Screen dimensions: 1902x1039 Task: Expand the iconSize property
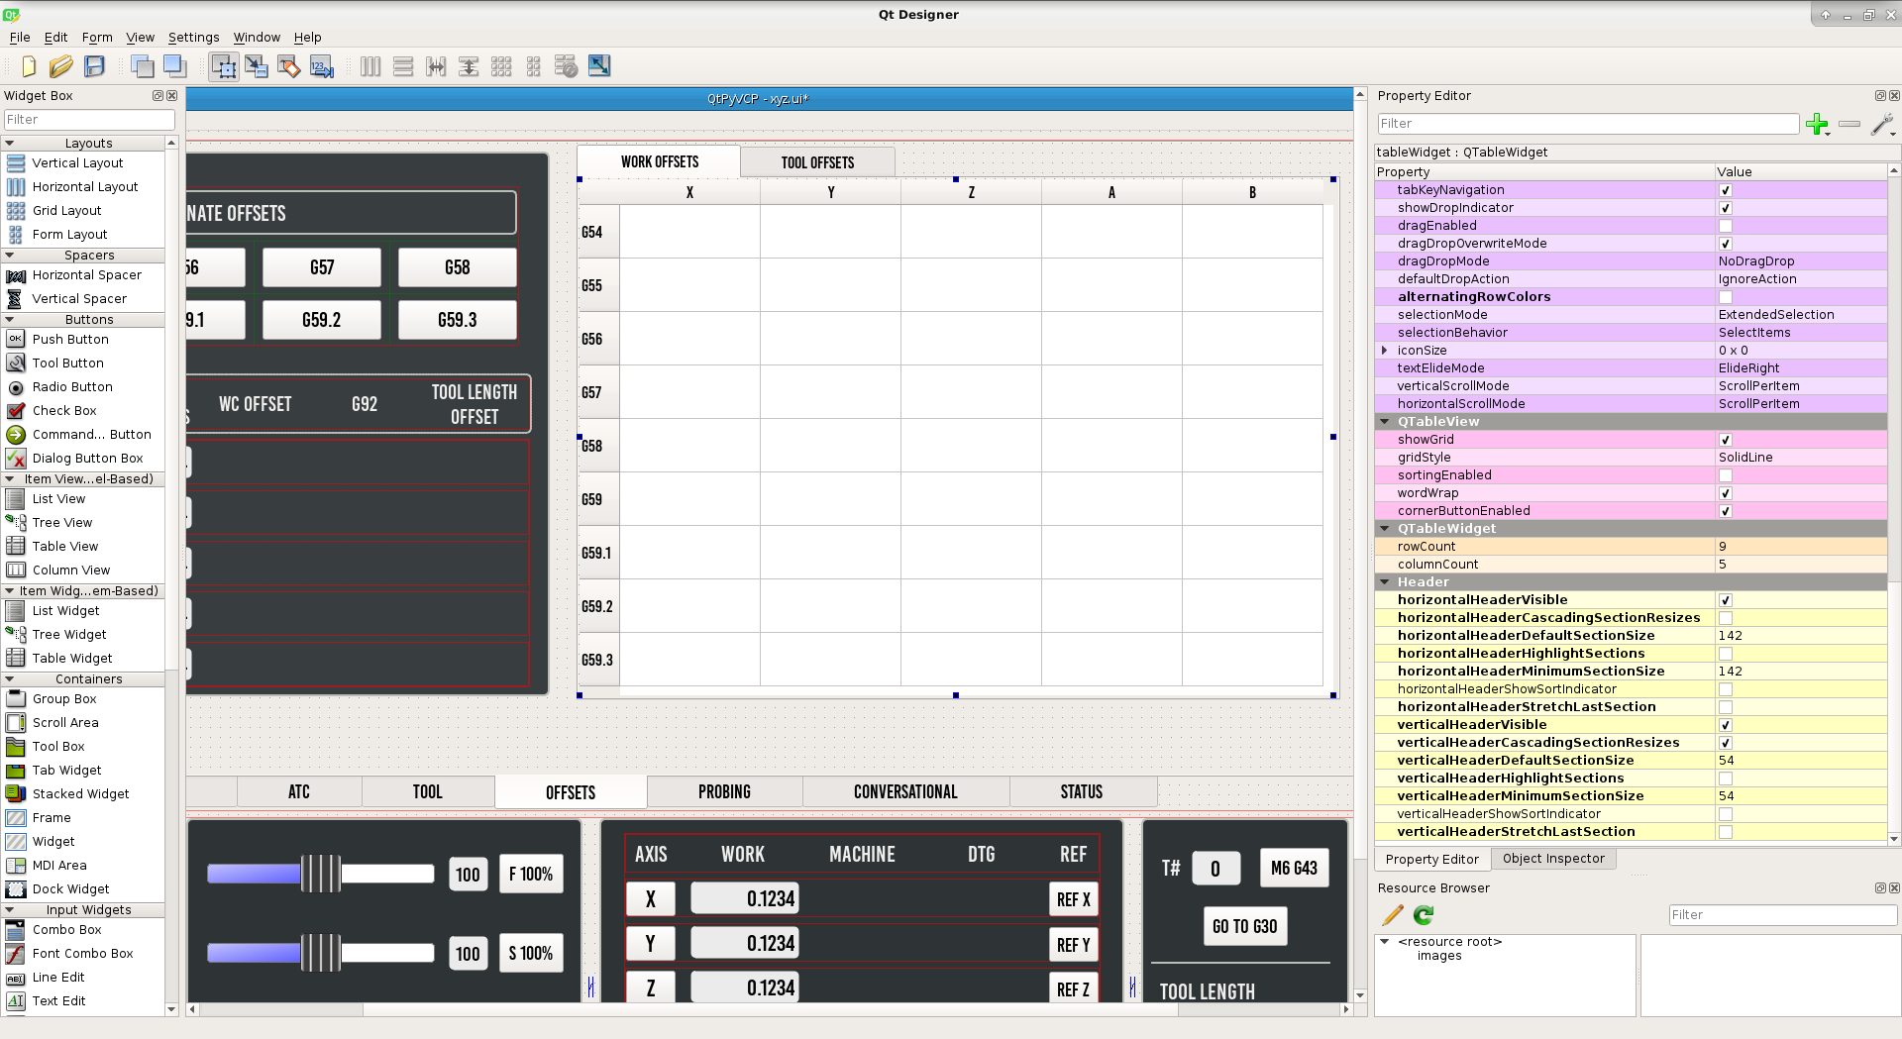[x=1385, y=351]
